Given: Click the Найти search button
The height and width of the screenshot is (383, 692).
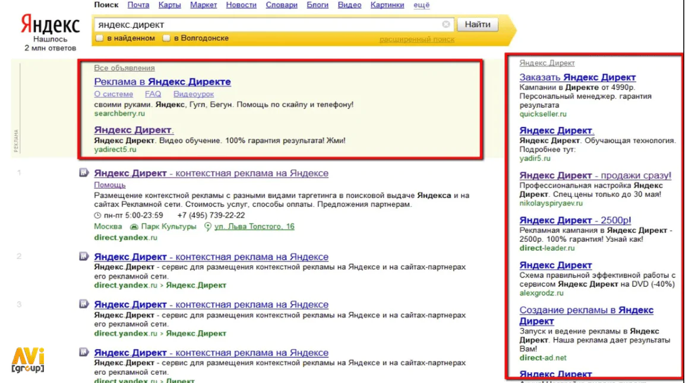Looking at the screenshot, I should click(478, 24).
